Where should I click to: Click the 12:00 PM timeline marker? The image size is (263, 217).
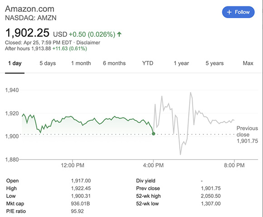pyautogui.click(x=73, y=165)
